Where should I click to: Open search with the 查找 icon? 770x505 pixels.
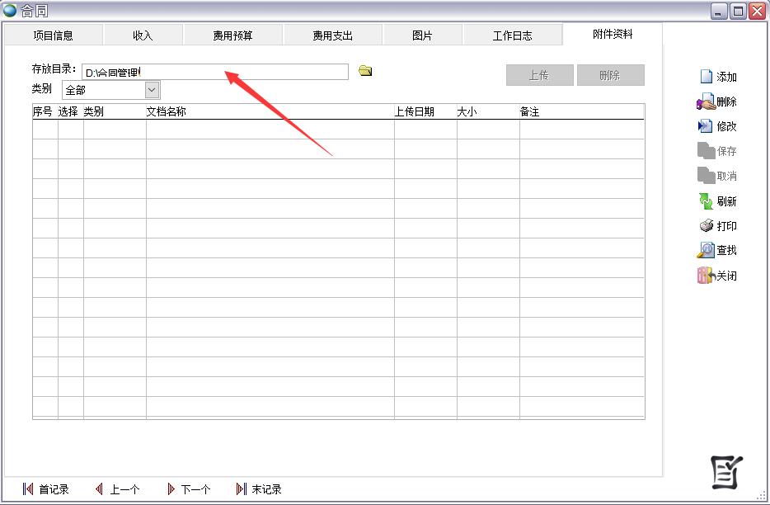pos(707,251)
